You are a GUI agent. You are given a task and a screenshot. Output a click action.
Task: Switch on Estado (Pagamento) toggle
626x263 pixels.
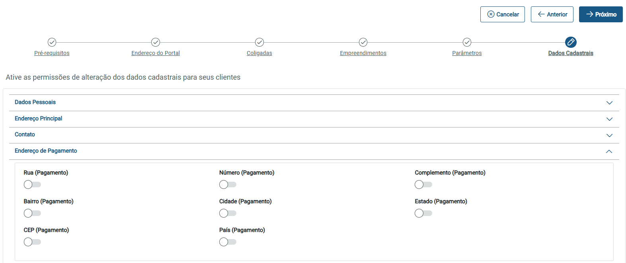tap(423, 213)
